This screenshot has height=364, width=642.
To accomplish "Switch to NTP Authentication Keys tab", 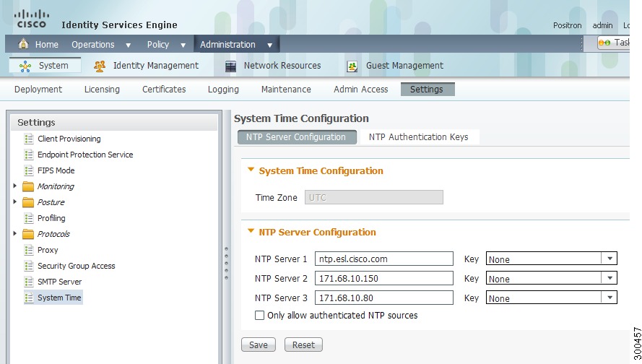I will coord(418,137).
